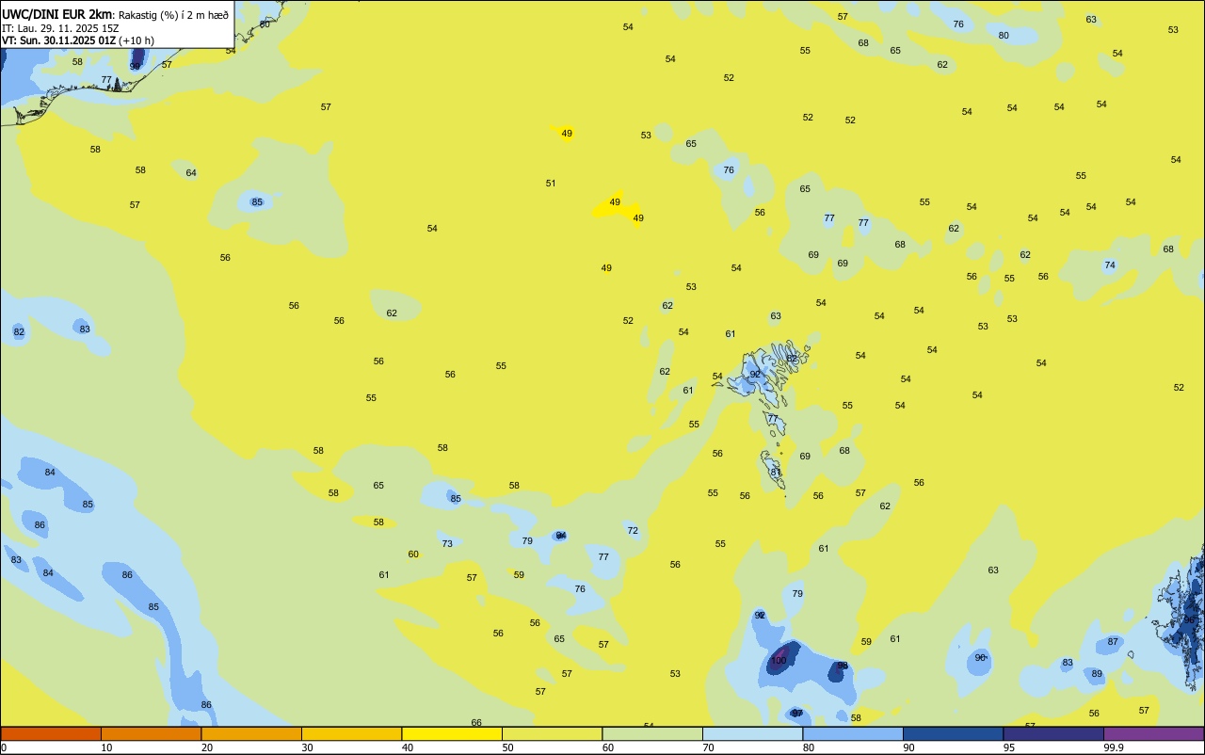Click the 0–10 dark orange legend swatch
1205x755 pixels.
point(51,733)
